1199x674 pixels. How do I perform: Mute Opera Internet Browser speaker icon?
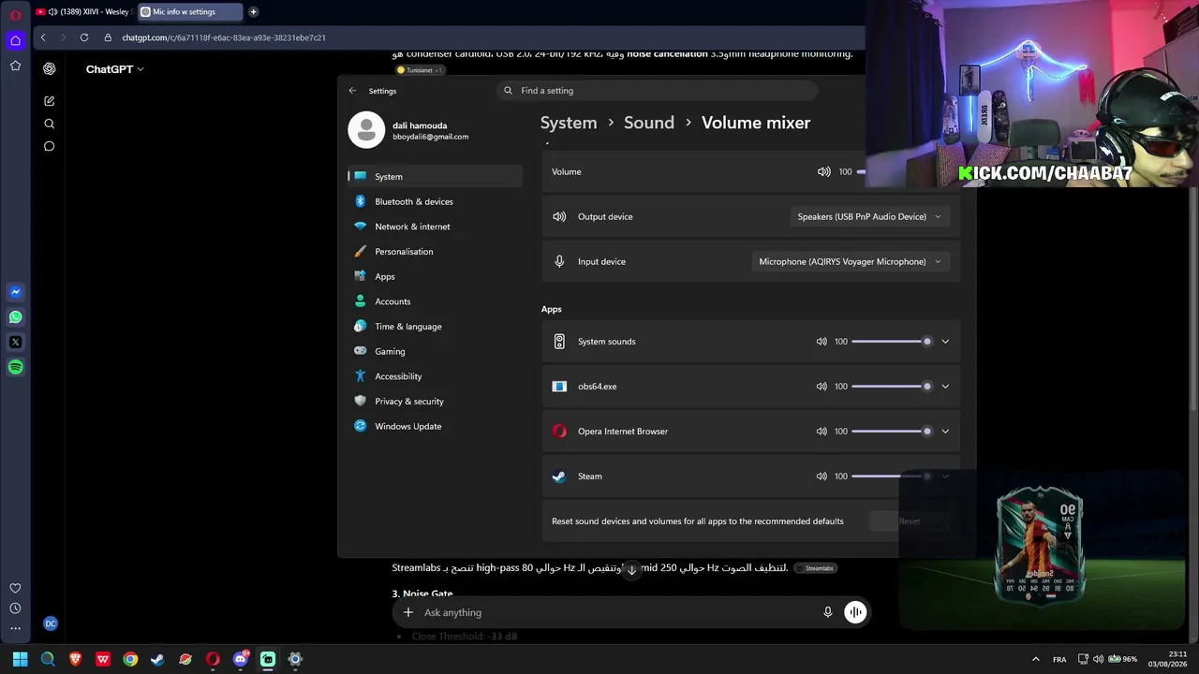click(x=822, y=432)
